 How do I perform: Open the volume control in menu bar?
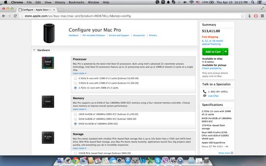185,2
